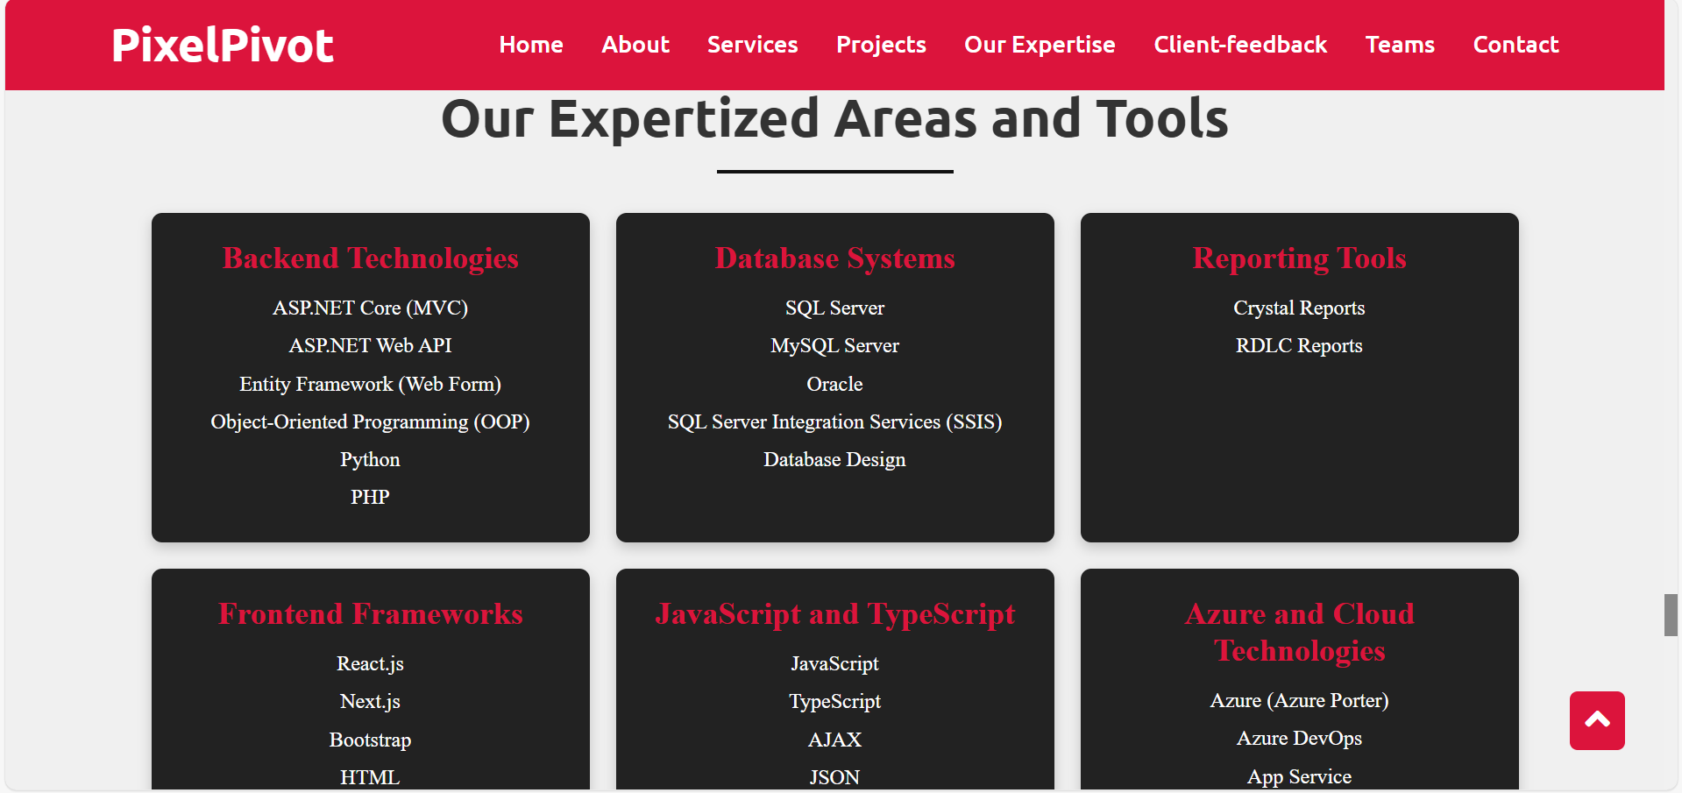This screenshot has height=793, width=1682.
Task: Click the JavaScript and TypeScript heading
Action: (834, 614)
